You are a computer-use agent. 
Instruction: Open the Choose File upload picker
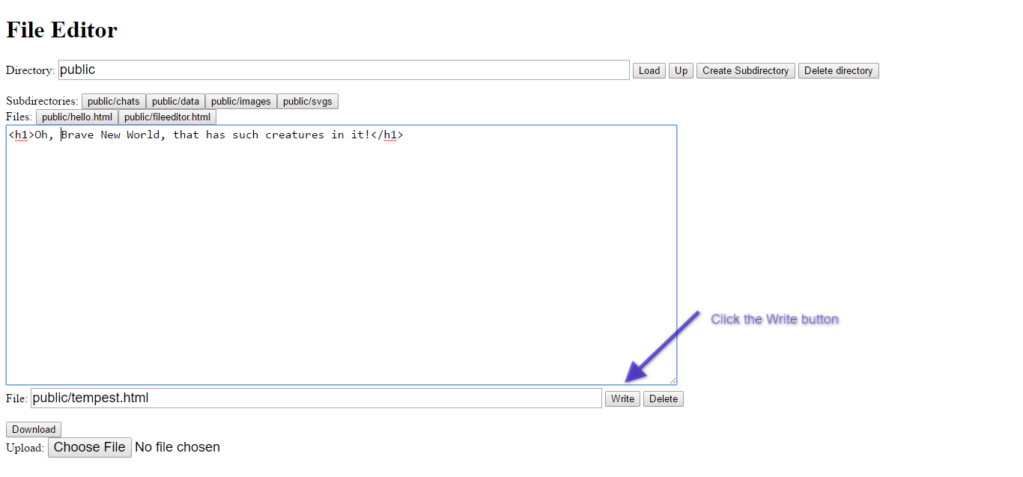(x=90, y=447)
